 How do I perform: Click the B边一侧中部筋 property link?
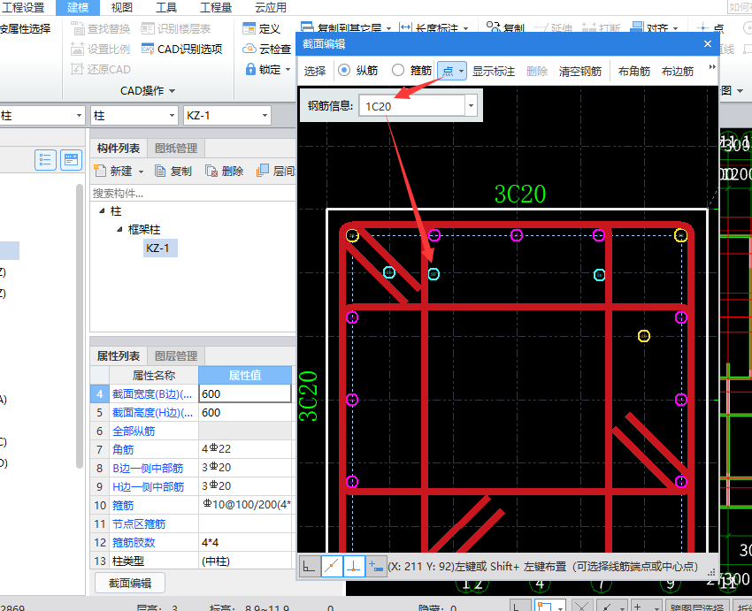pos(149,468)
